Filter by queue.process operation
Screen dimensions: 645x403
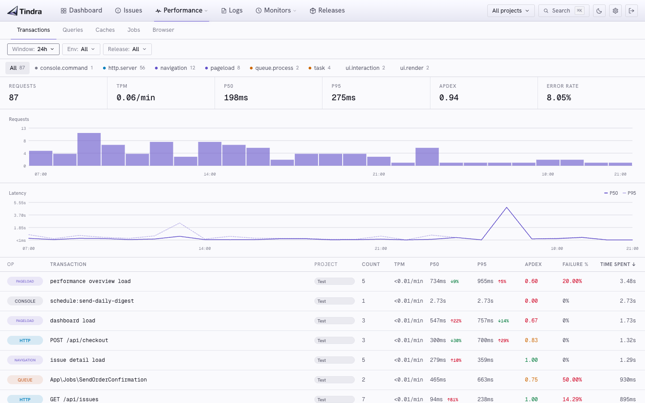[x=274, y=68]
